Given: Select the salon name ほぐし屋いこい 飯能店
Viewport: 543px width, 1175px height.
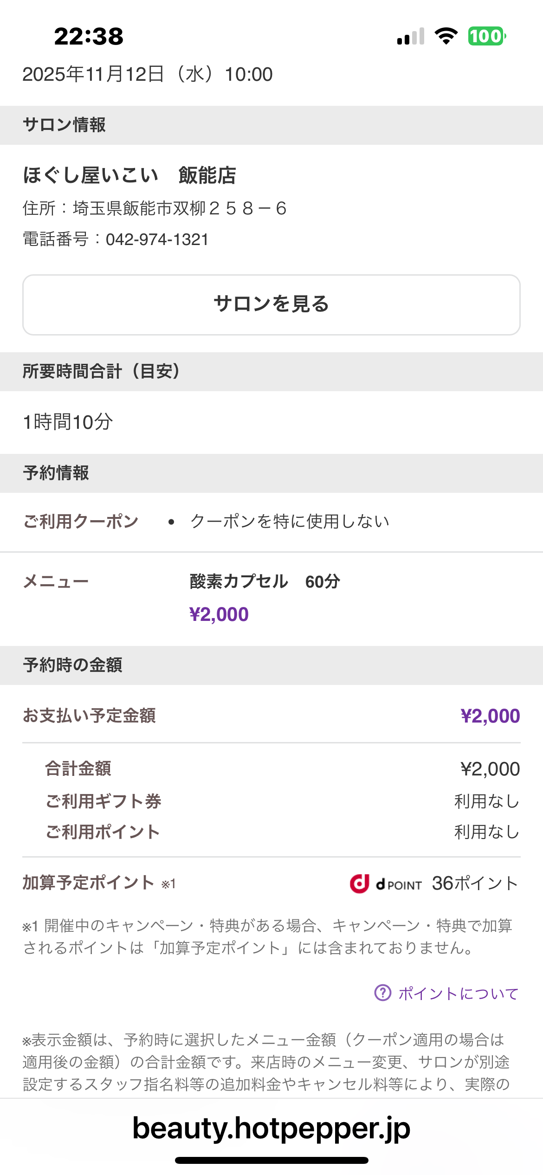Looking at the screenshot, I should [x=129, y=175].
